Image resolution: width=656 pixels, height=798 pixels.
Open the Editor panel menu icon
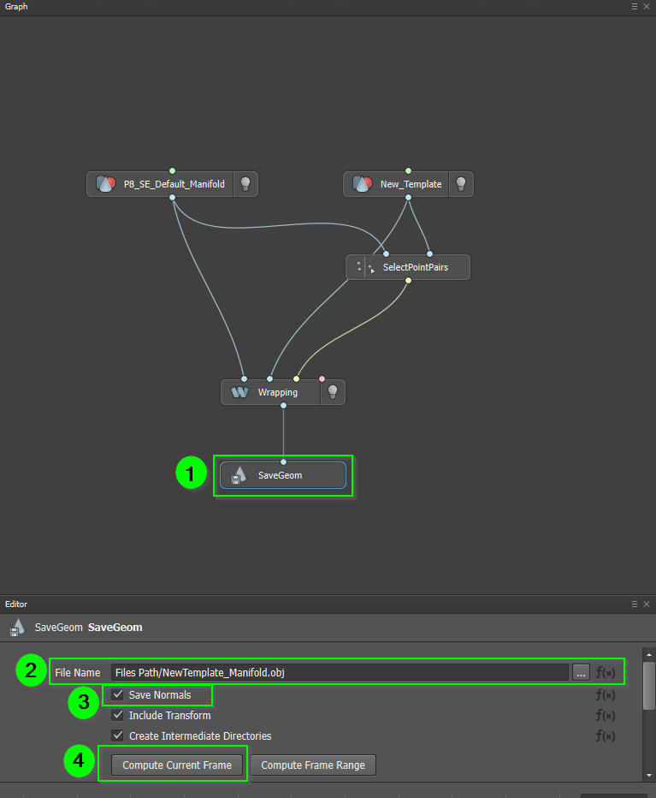pos(634,604)
